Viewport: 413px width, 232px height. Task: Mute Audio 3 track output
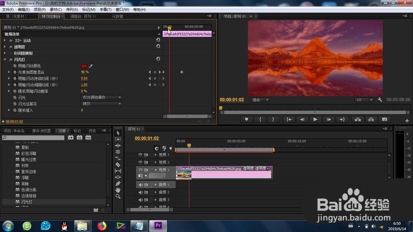point(140,200)
